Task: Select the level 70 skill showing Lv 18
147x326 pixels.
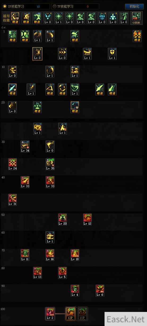Action: (x=75, y=255)
